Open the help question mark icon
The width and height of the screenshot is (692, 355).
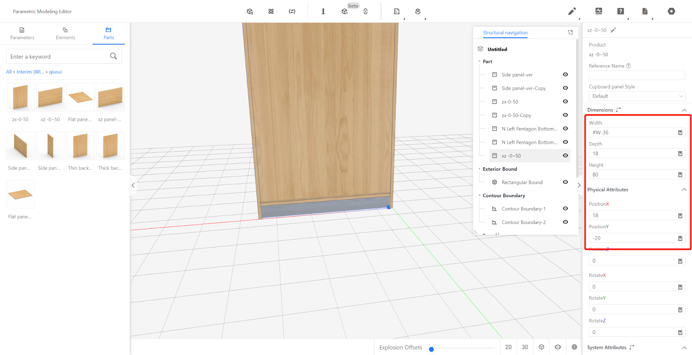point(621,11)
